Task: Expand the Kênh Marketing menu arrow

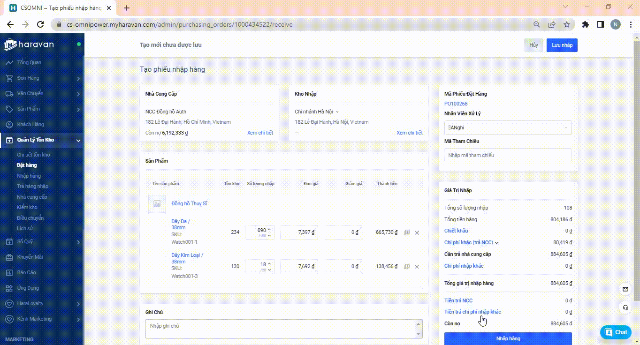Action: click(78, 319)
